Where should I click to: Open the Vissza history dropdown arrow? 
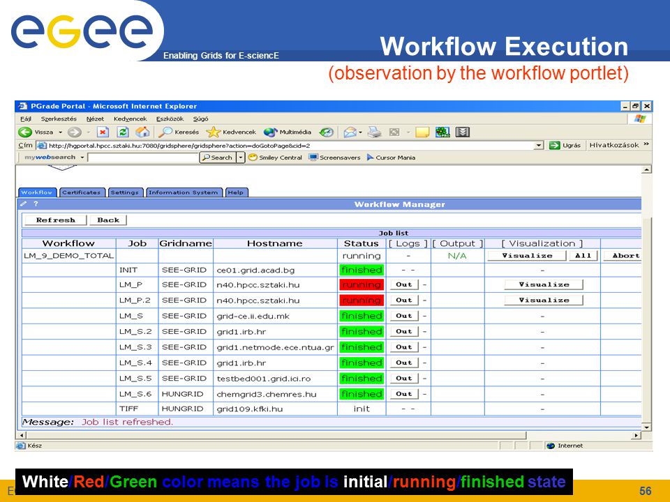pos(60,132)
